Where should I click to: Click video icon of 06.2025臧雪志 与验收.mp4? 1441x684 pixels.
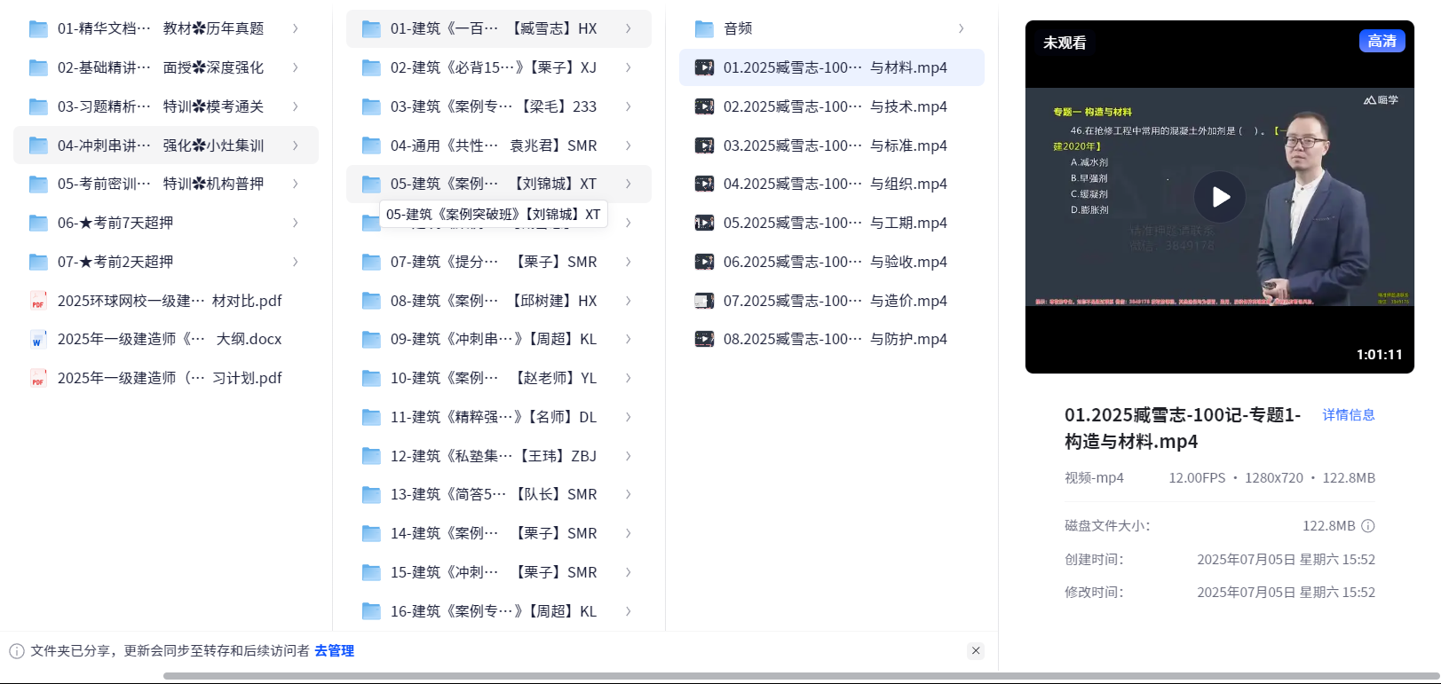point(704,262)
